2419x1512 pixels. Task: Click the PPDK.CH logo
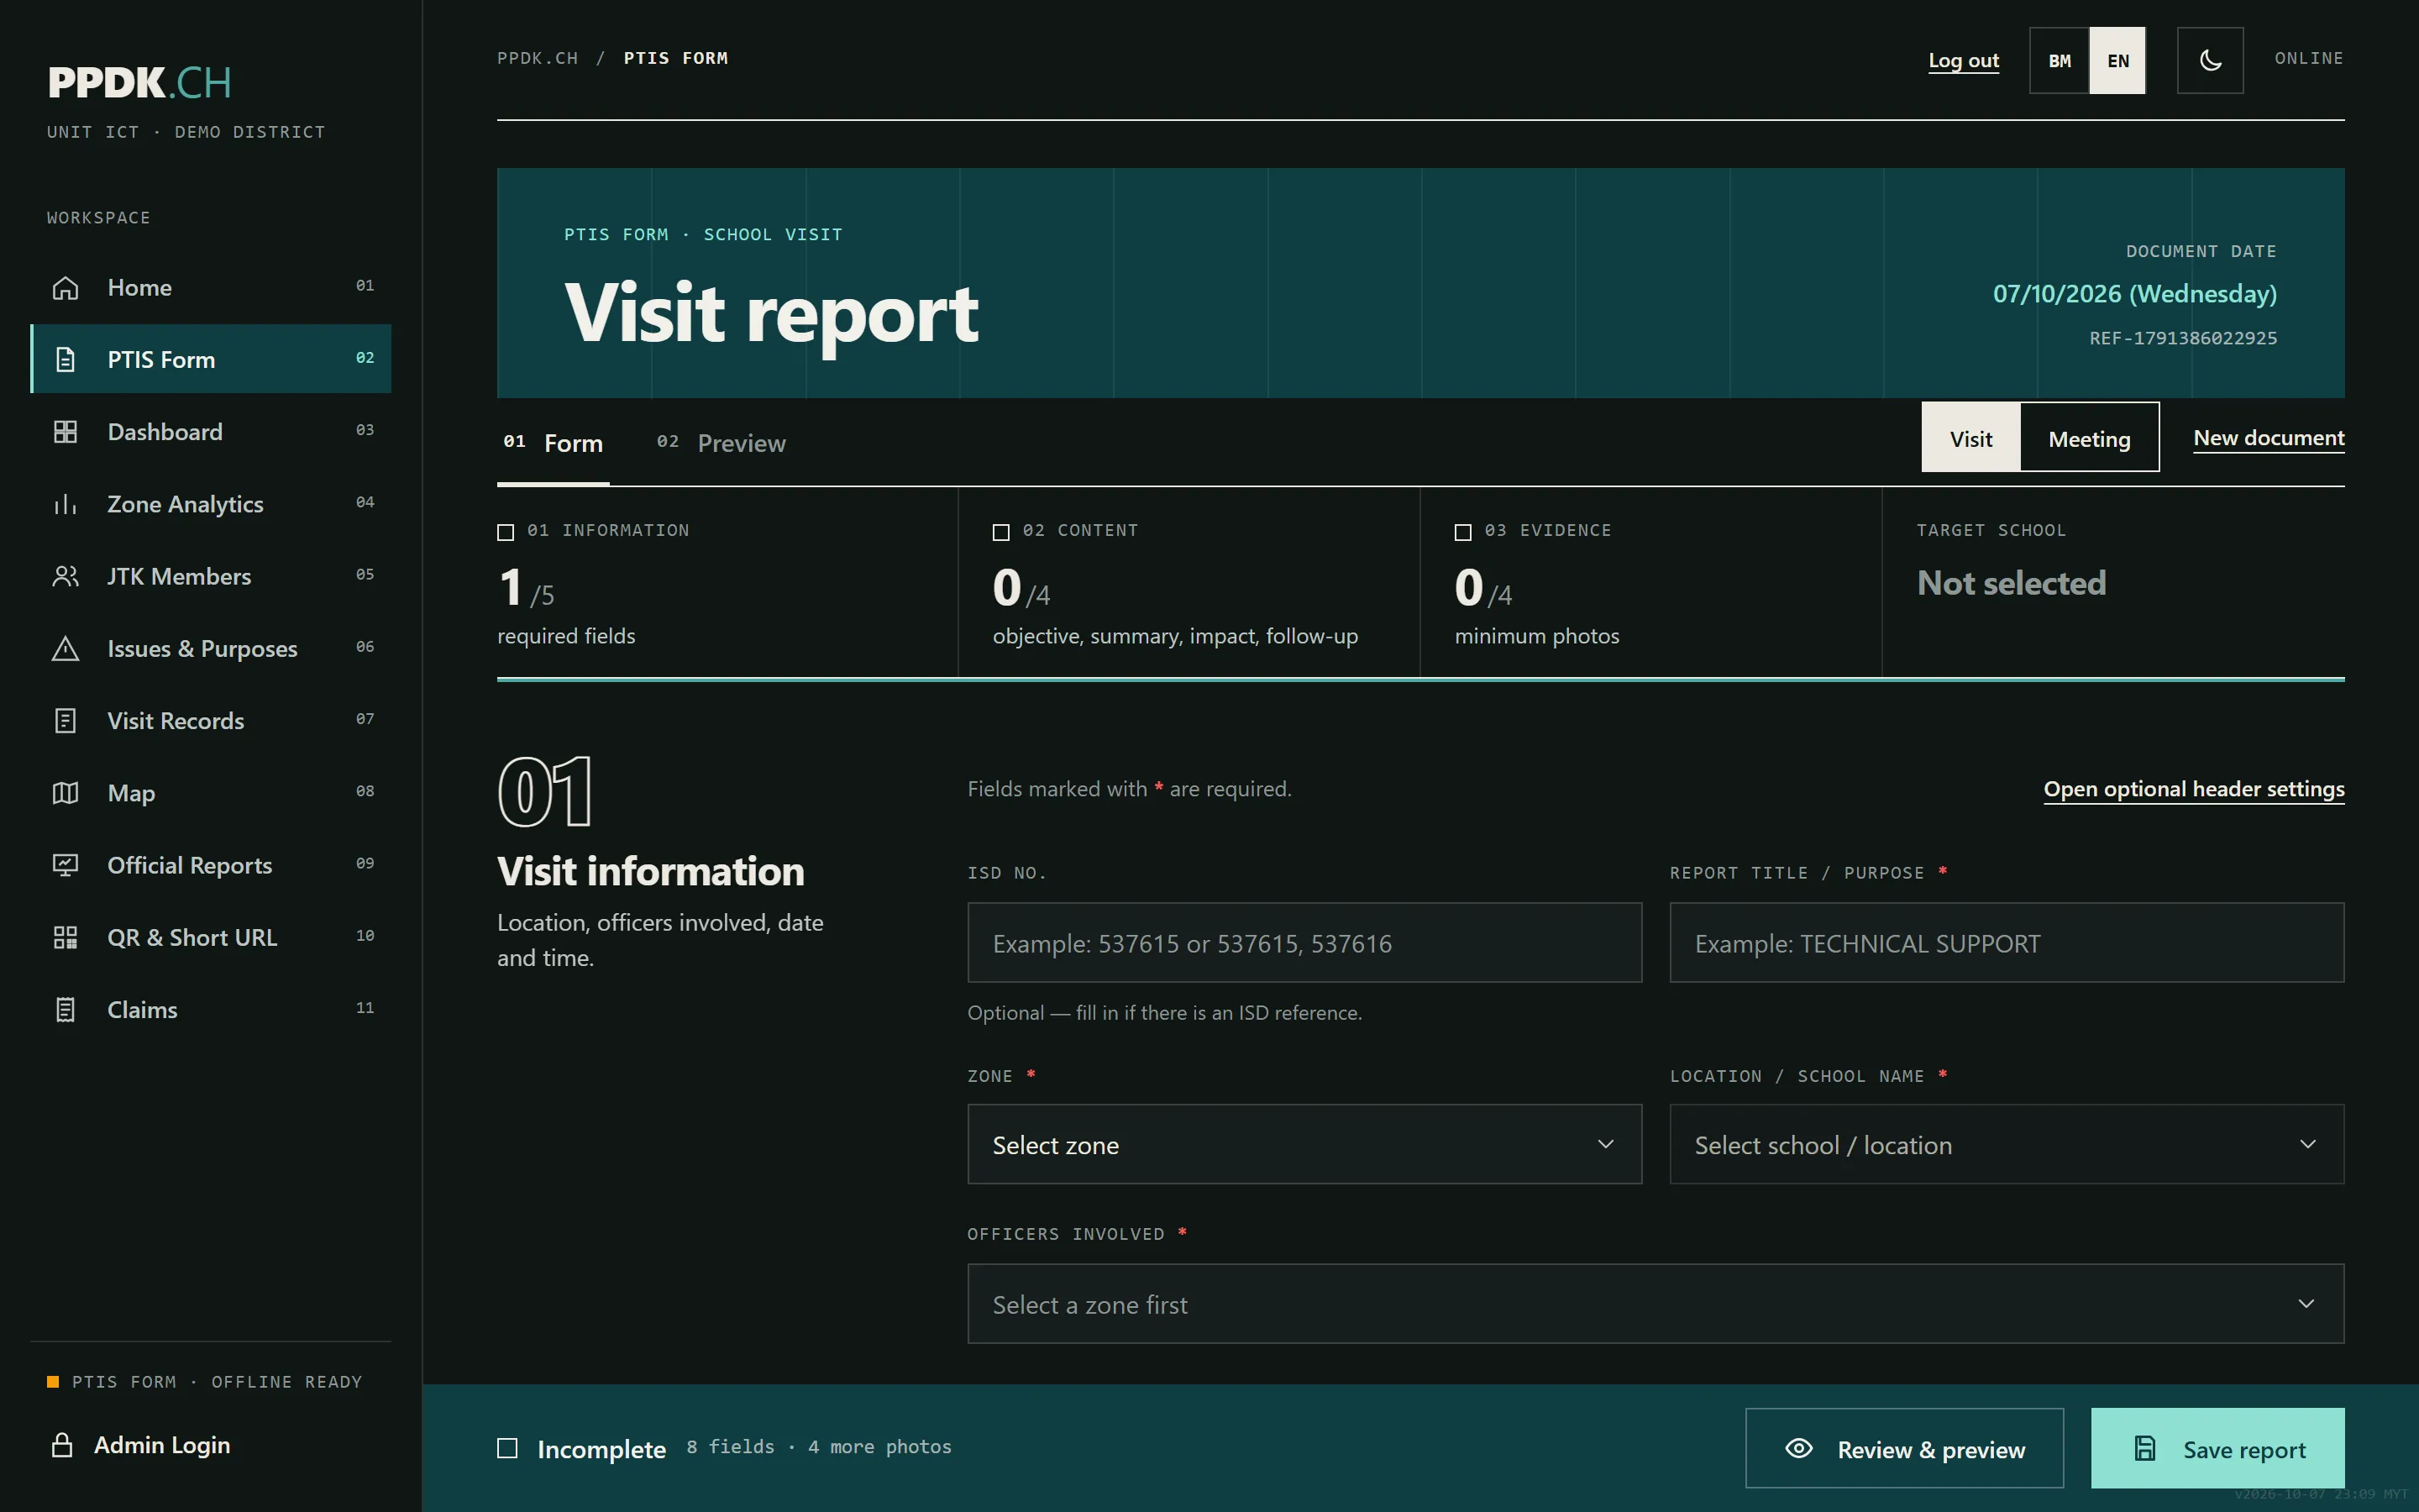click(140, 82)
